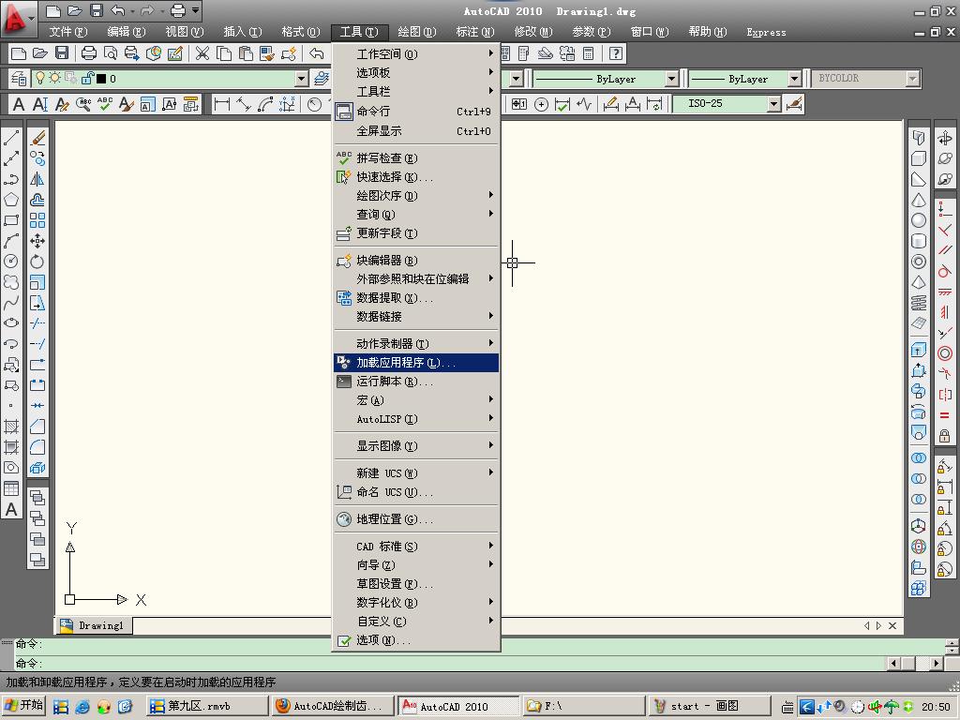
Task: Select the Chamfer modify tool
Action: click(37, 427)
